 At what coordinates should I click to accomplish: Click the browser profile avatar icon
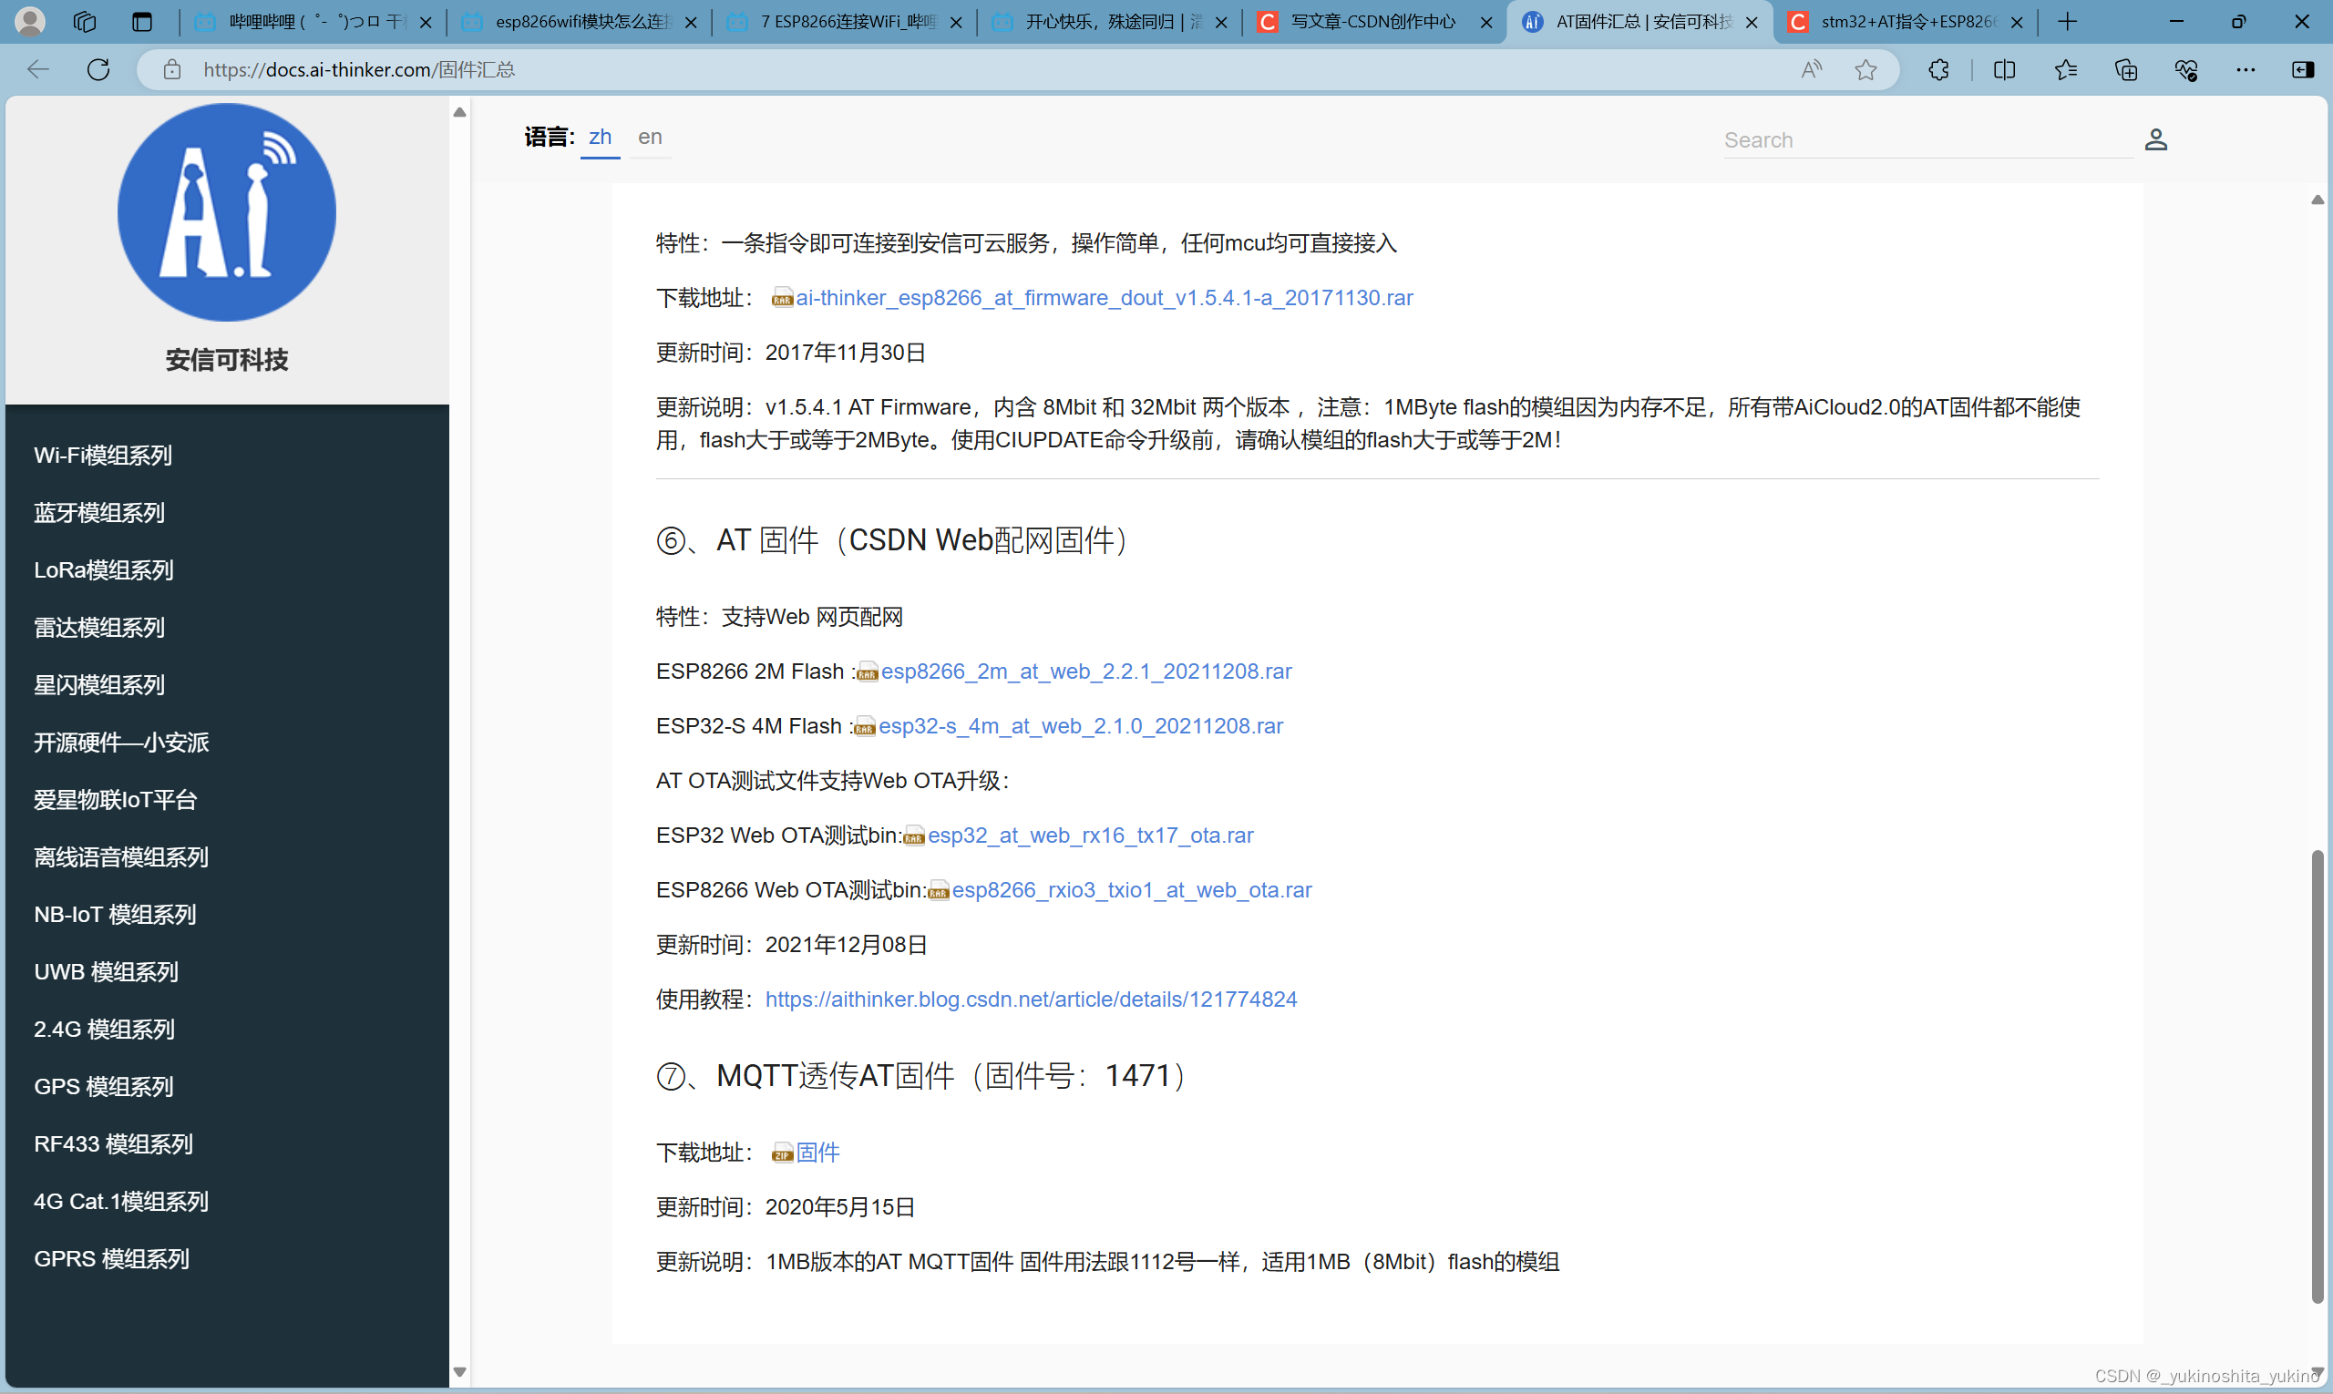click(30, 21)
